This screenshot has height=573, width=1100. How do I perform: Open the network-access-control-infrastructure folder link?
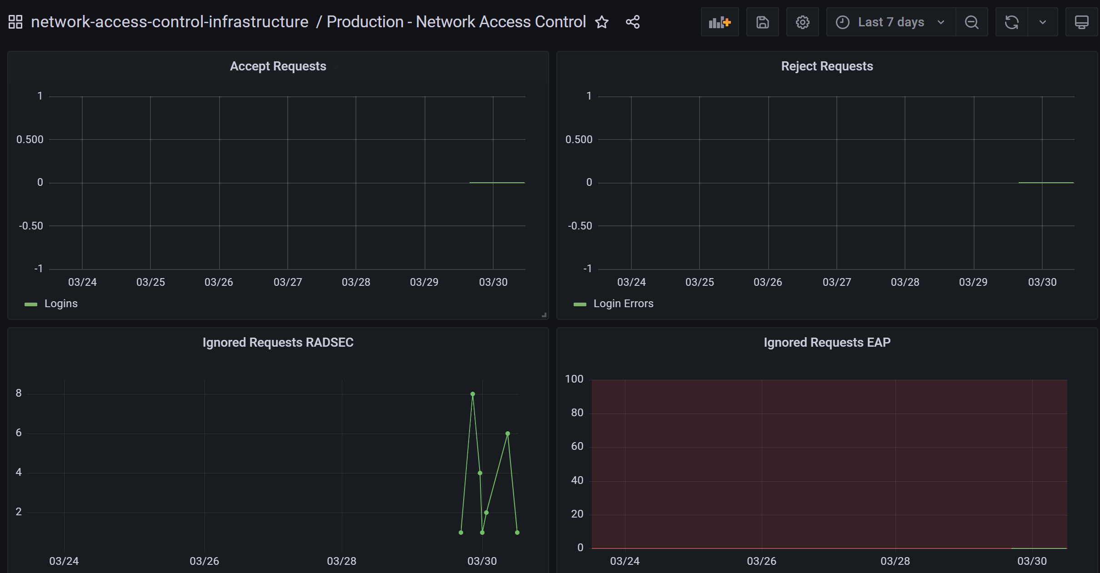click(170, 22)
